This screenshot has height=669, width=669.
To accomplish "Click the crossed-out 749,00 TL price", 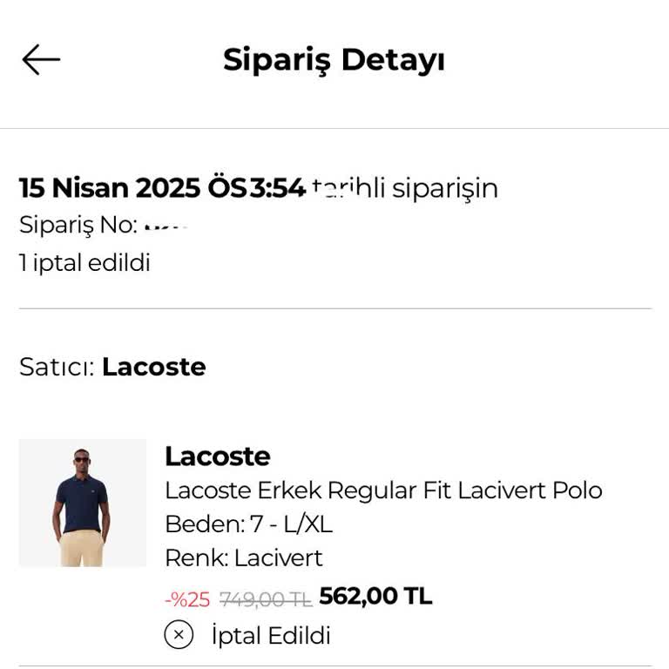I will [266, 598].
